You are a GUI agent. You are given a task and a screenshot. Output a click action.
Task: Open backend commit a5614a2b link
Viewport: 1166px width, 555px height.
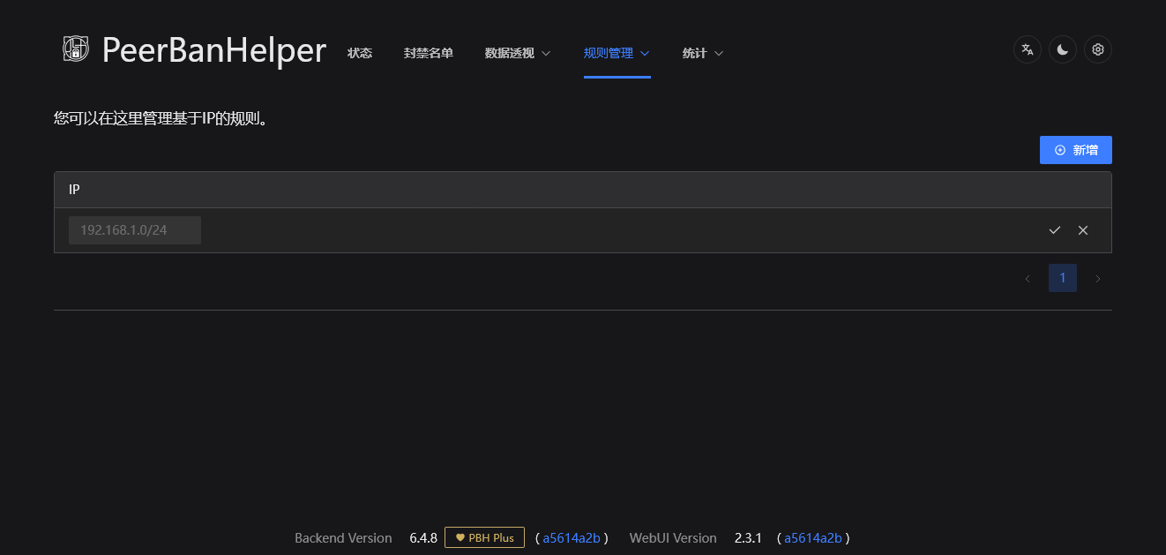[x=572, y=538]
